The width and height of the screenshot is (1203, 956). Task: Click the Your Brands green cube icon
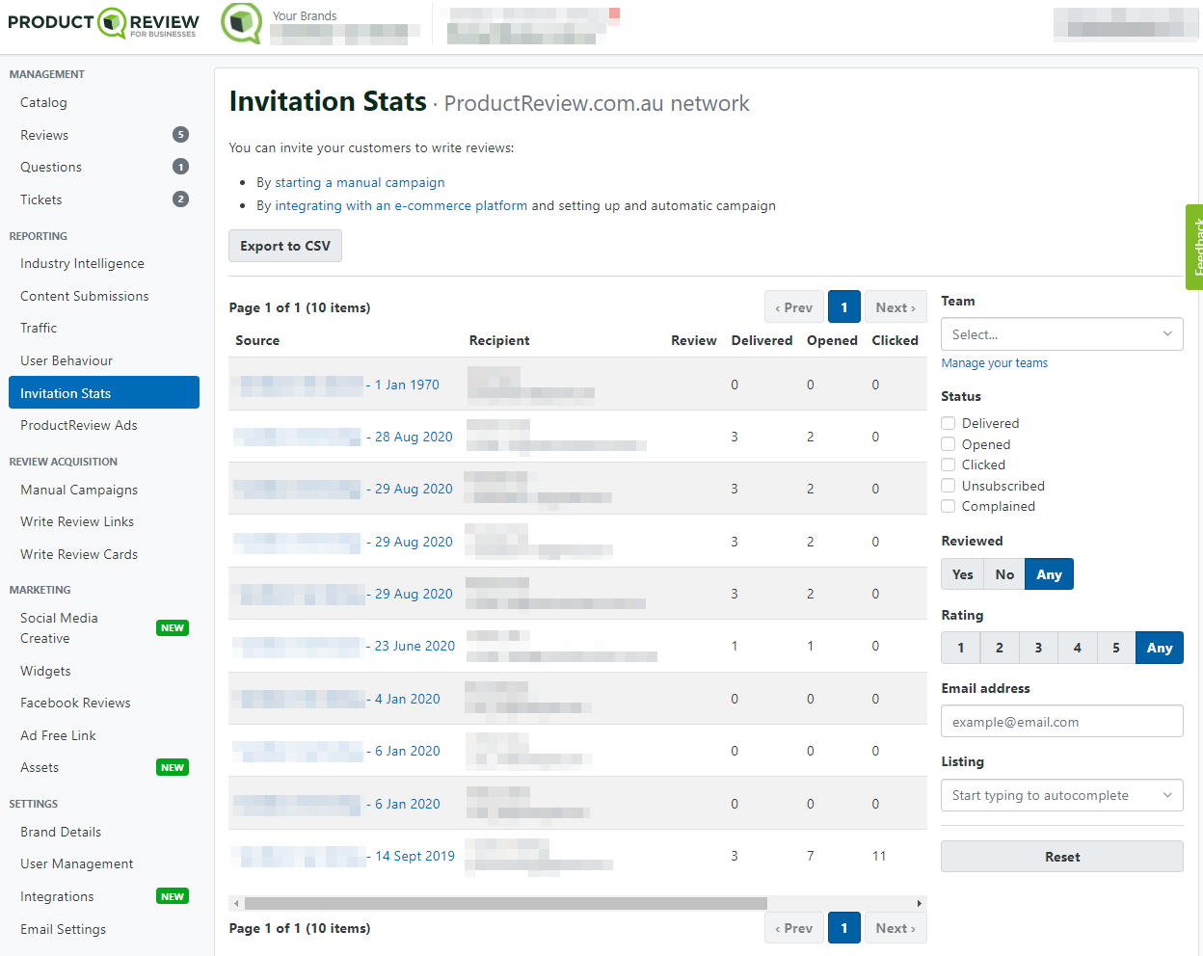[x=241, y=23]
